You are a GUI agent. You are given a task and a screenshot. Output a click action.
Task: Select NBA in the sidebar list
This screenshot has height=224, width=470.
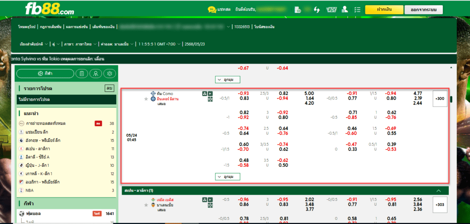(x=66, y=190)
